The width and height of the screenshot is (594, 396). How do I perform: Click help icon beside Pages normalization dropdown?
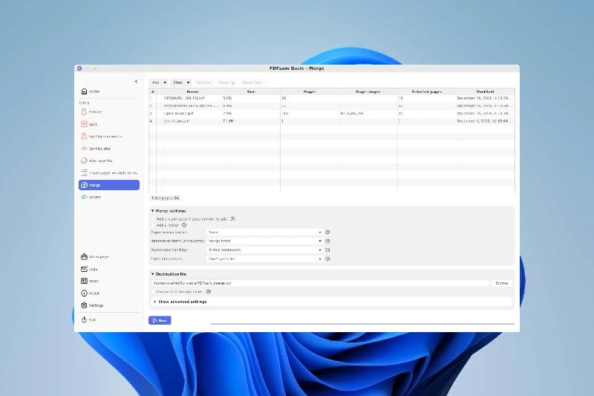327,232
